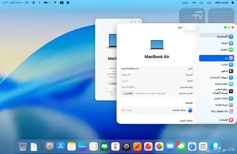The image size is (237, 154).
Task: Open Control Center from the menu bar
Action: 34,3
